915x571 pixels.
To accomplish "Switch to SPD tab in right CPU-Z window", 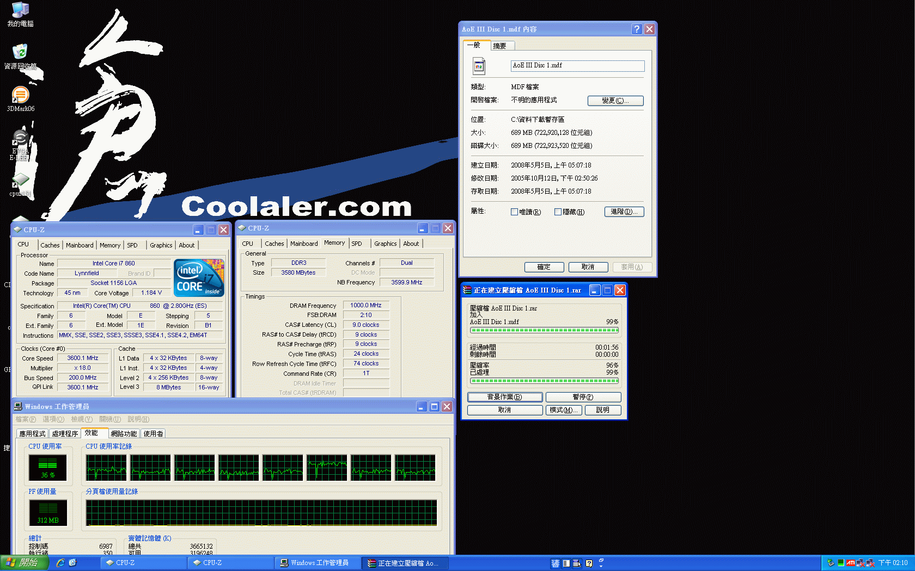I will 357,244.
